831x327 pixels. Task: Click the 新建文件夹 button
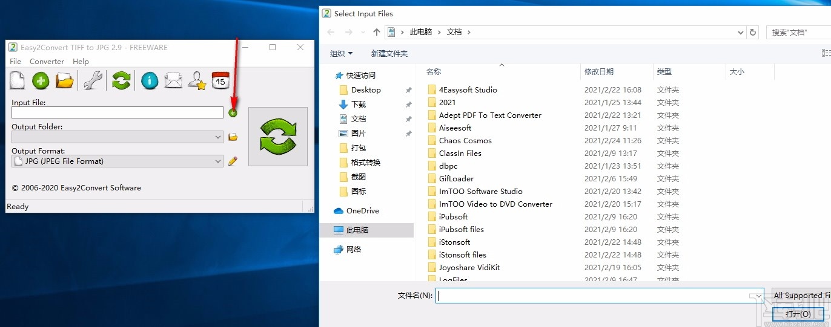389,54
